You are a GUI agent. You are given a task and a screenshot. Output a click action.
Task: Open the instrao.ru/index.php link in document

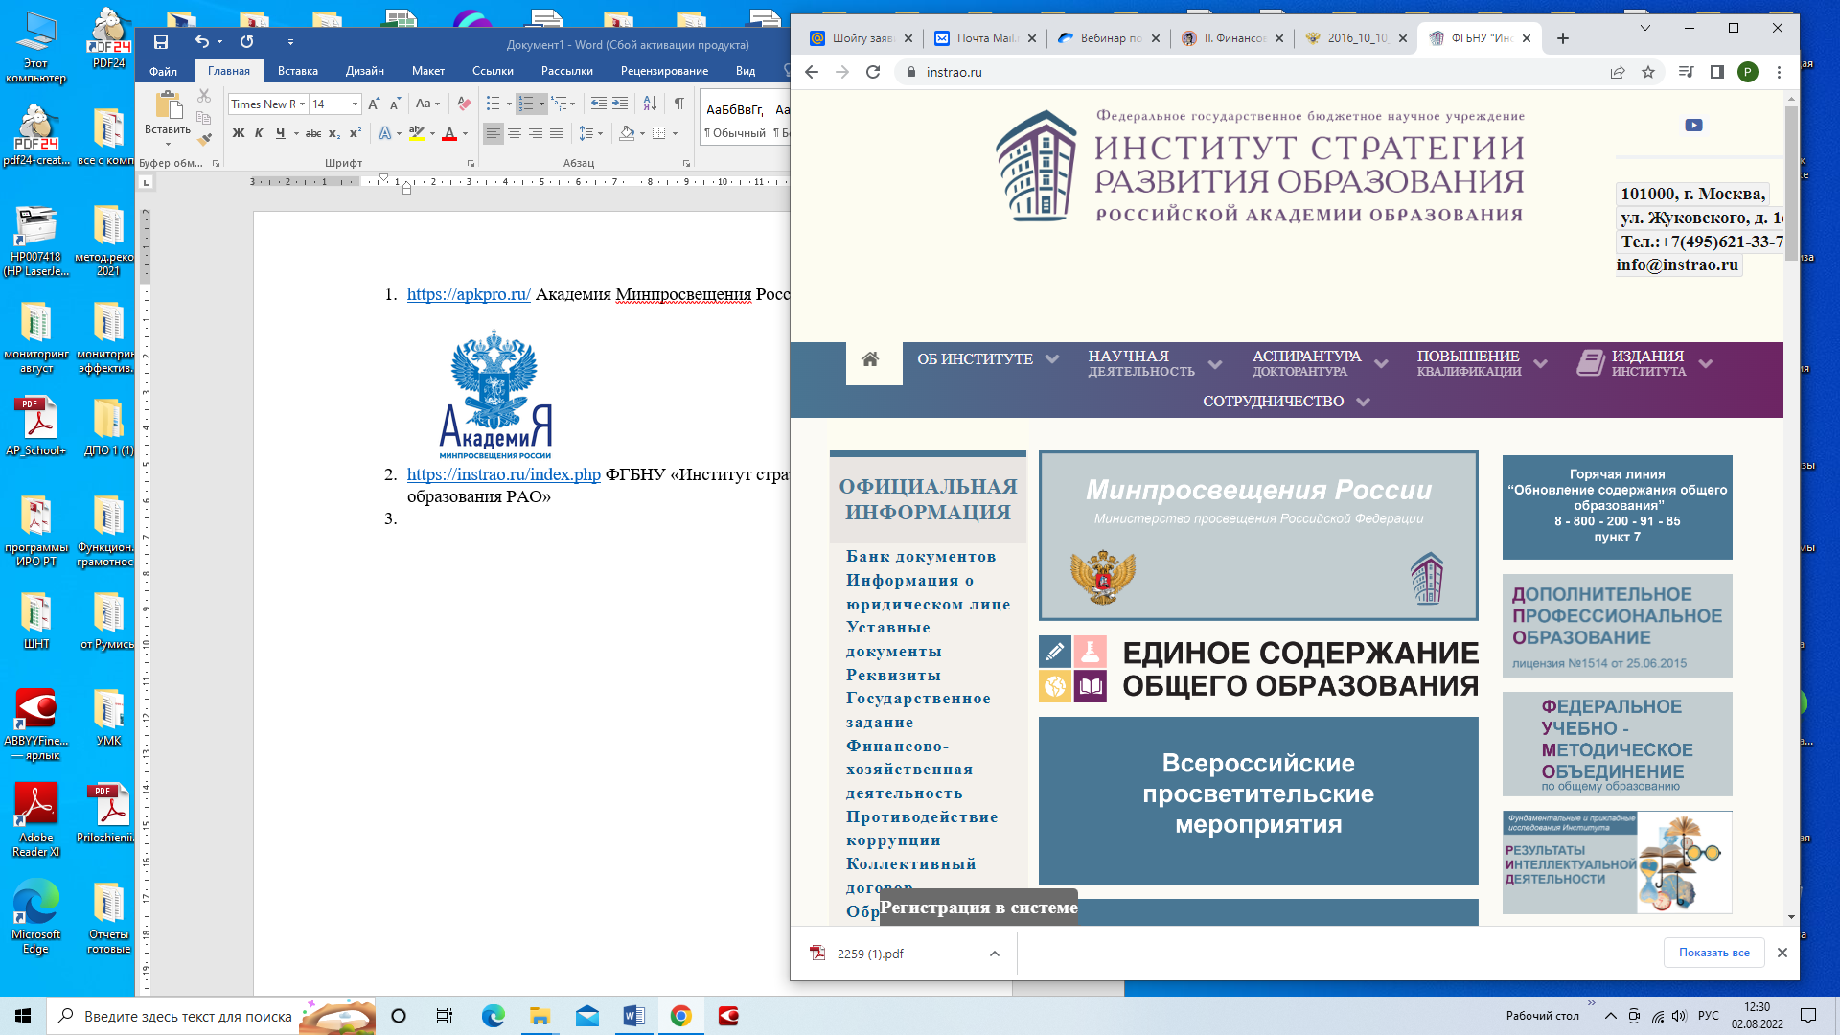tap(504, 474)
